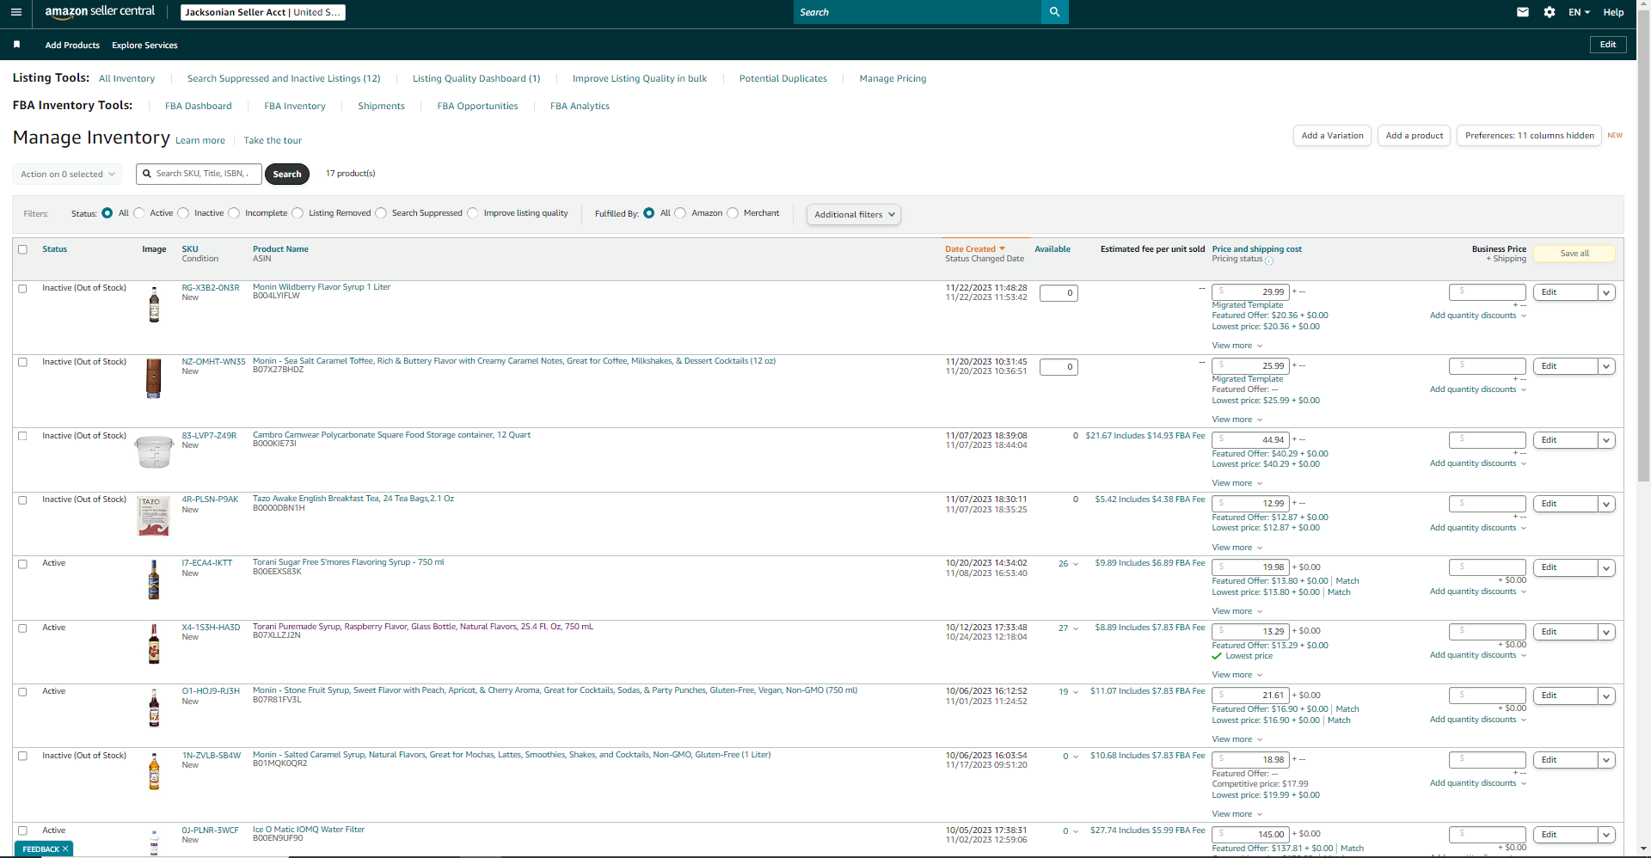Click the bookmark icon beside Add Products
The image size is (1651, 858).
point(16,45)
